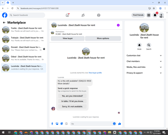Go back with the Marketplace back arrow
This screenshot has height=135, width=168.
4,23
